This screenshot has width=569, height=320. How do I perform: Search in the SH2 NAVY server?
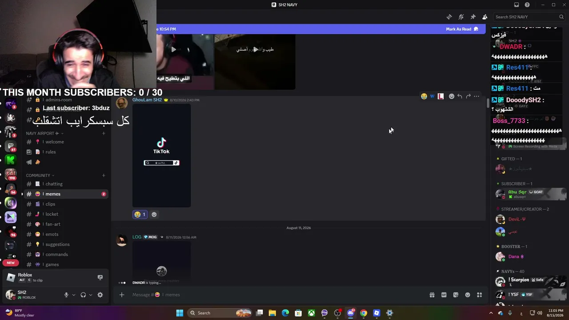pyautogui.click(x=529, y=17)
